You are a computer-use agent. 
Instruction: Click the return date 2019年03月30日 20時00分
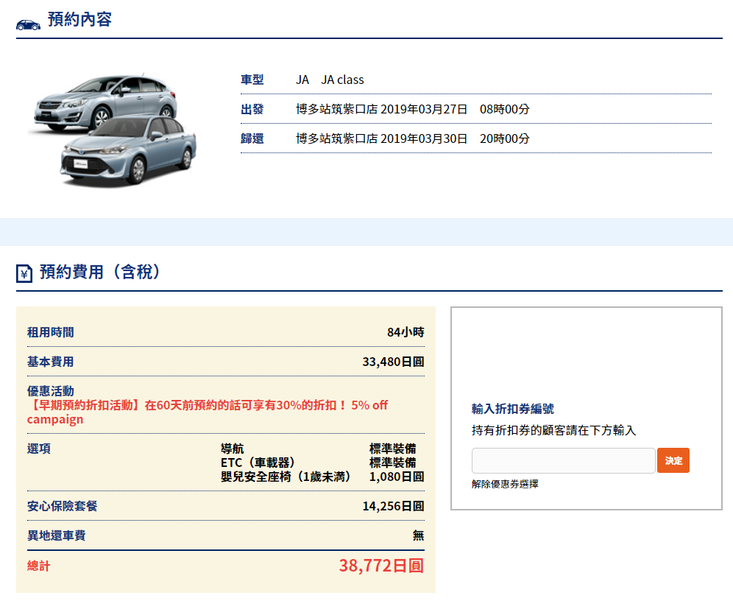coord(455,139)
